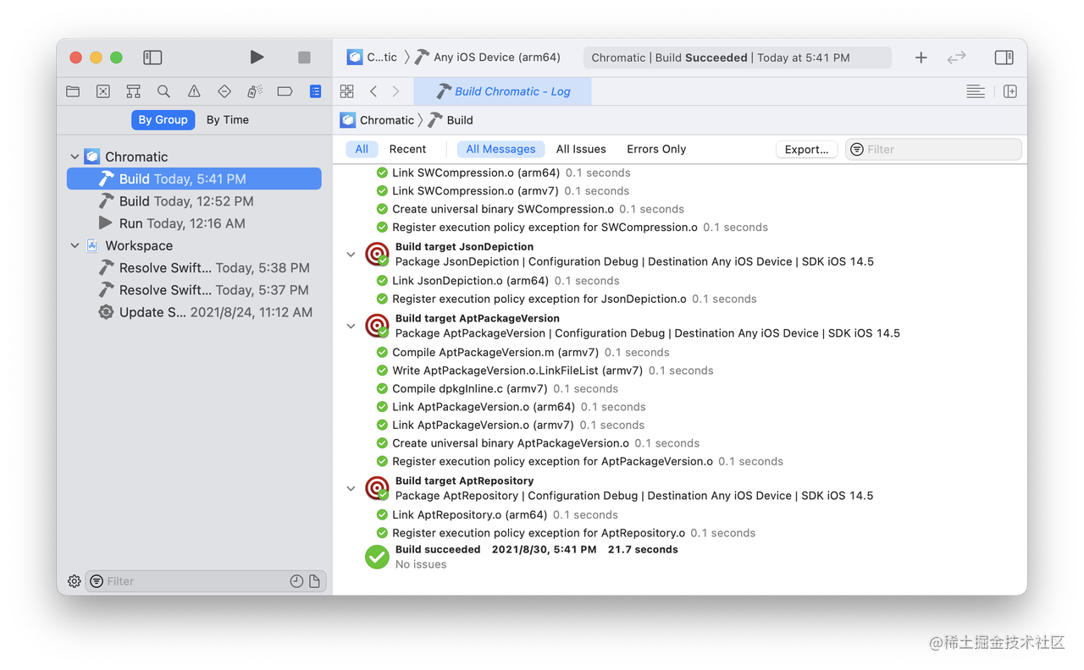This screenshot has height=670, width=1084.
Task: Select Link AptRepository.o (arm64) step
Action: pyautogui.click(x=497, y=515)
